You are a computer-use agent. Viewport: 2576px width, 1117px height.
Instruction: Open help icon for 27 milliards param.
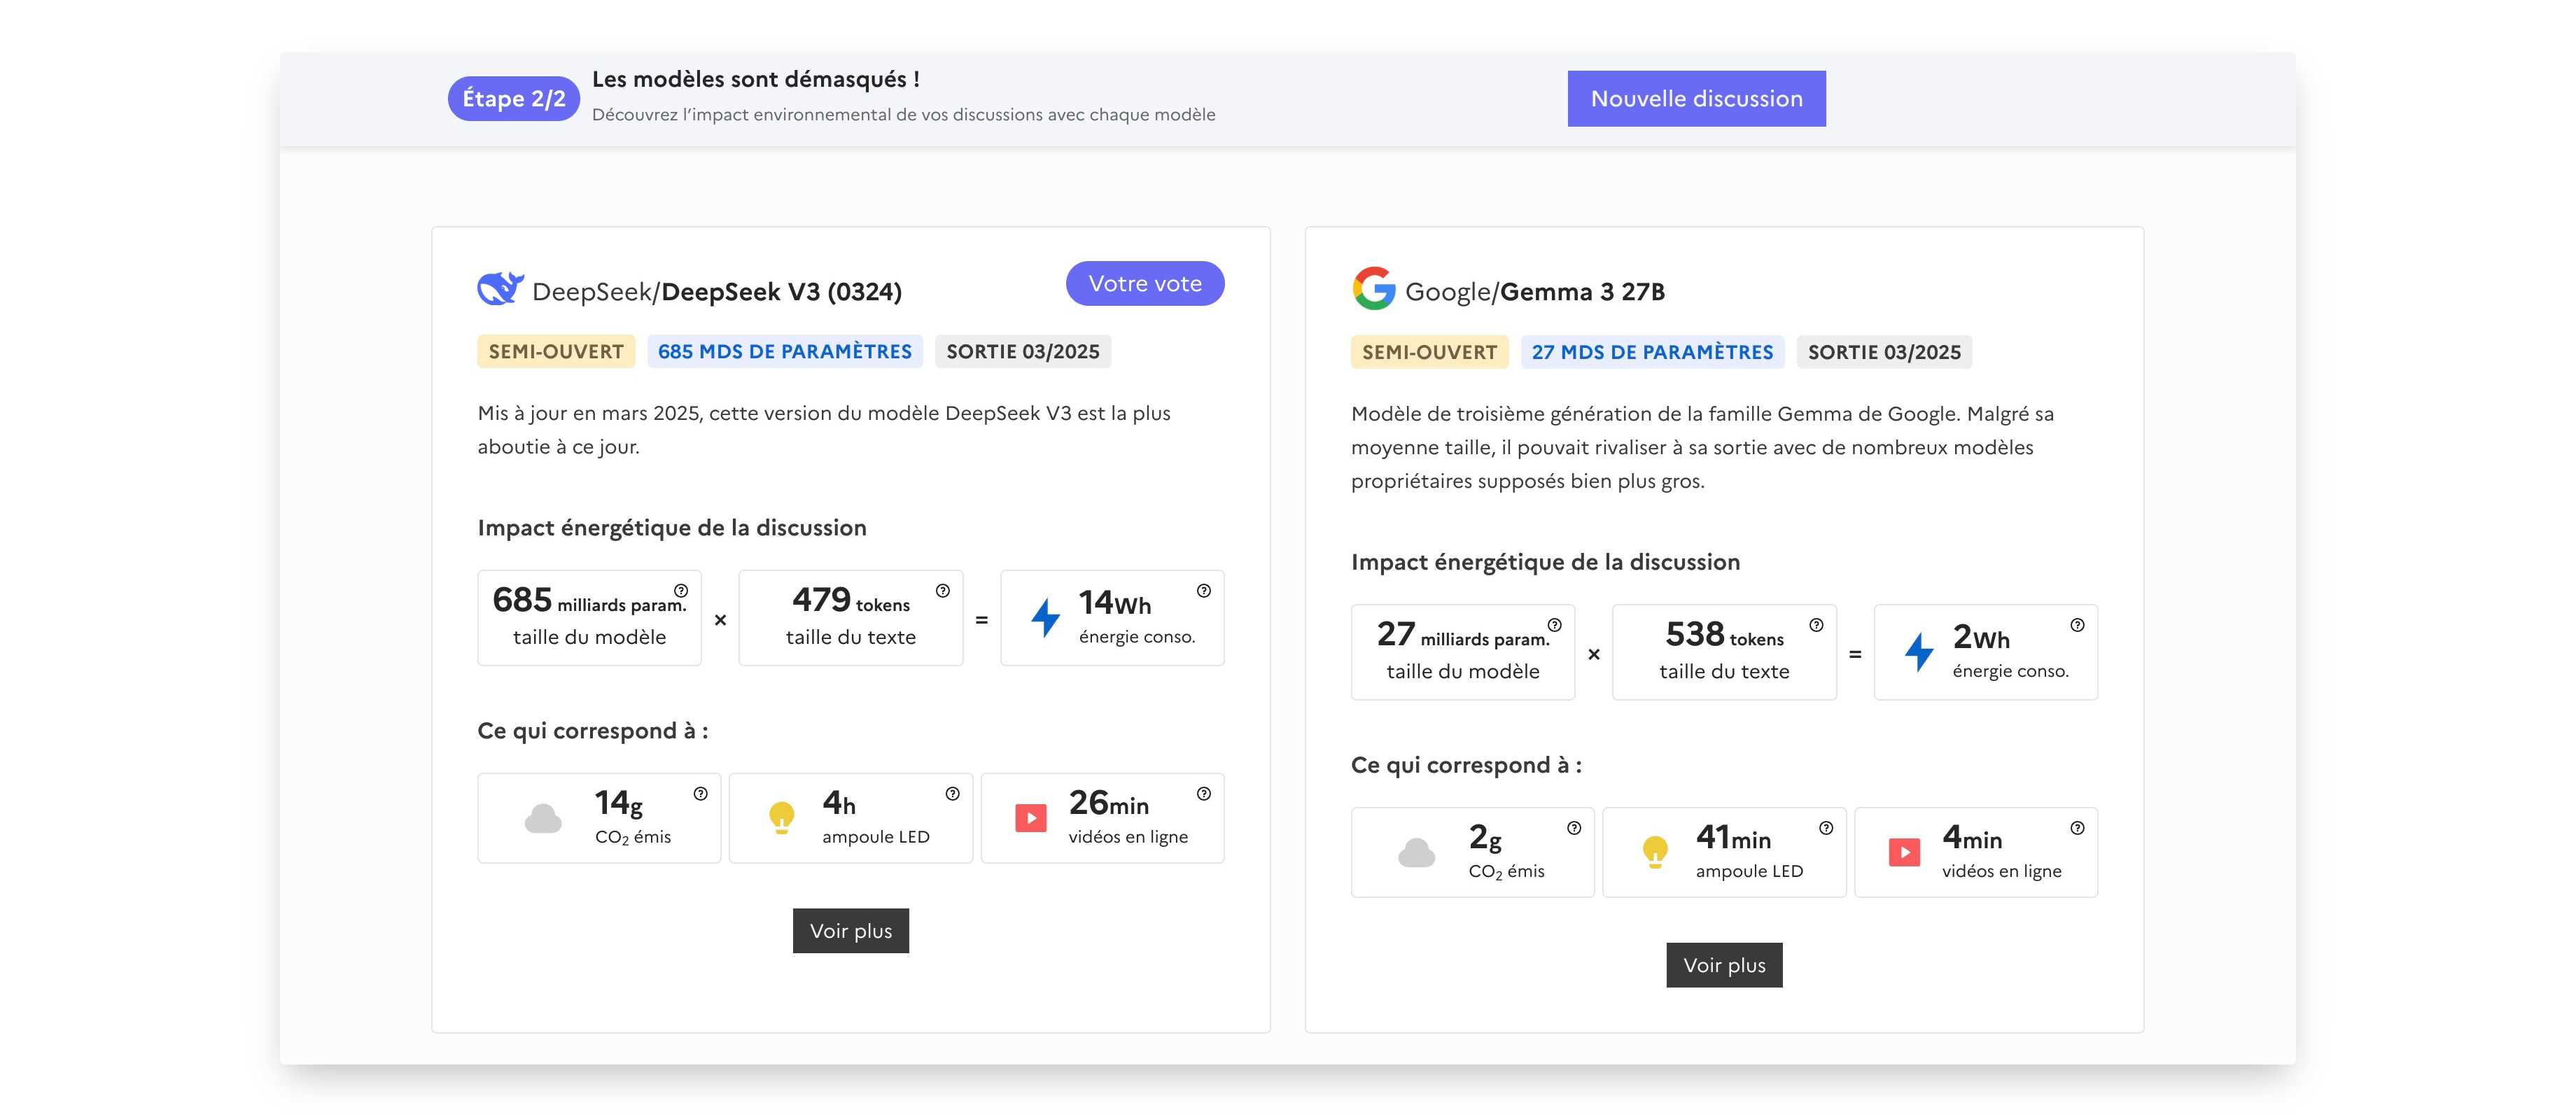click(1554, 624)
